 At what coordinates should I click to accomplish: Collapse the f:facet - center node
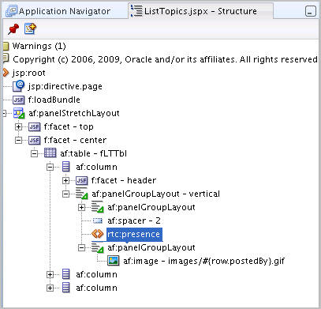click(x=18, y=140)
